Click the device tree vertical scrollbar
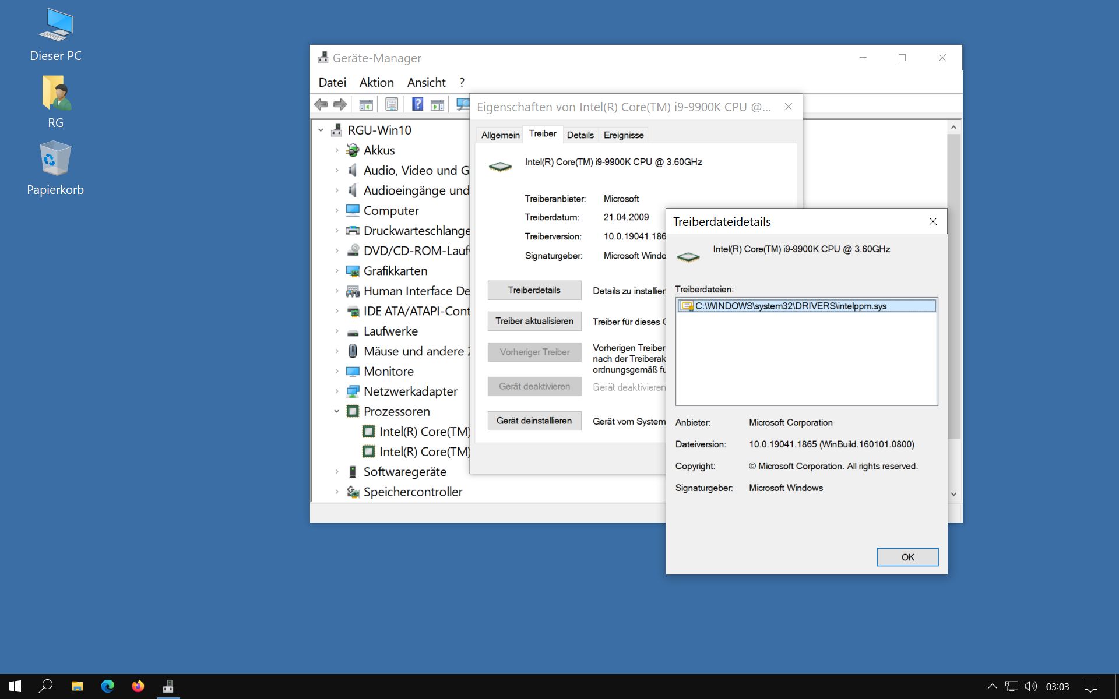Screen dimensions: 1119x699 953,291
